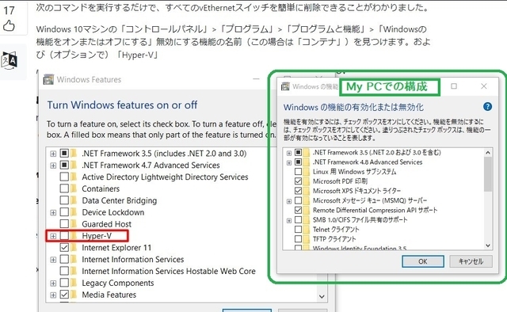Enable the Containers checkbox
Screen dimensions: 507x312
(x=64, y=188)
